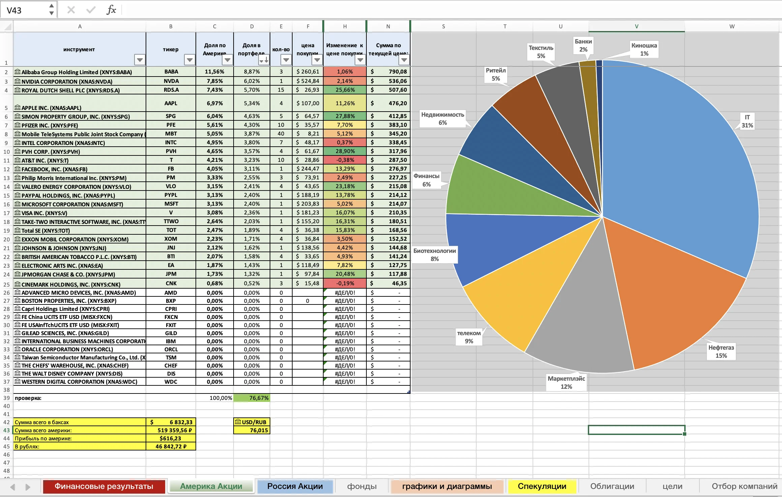The image size is (782, 497).
Task: Switch to the Америка Акции sheet tab
Action: point(211,486)
